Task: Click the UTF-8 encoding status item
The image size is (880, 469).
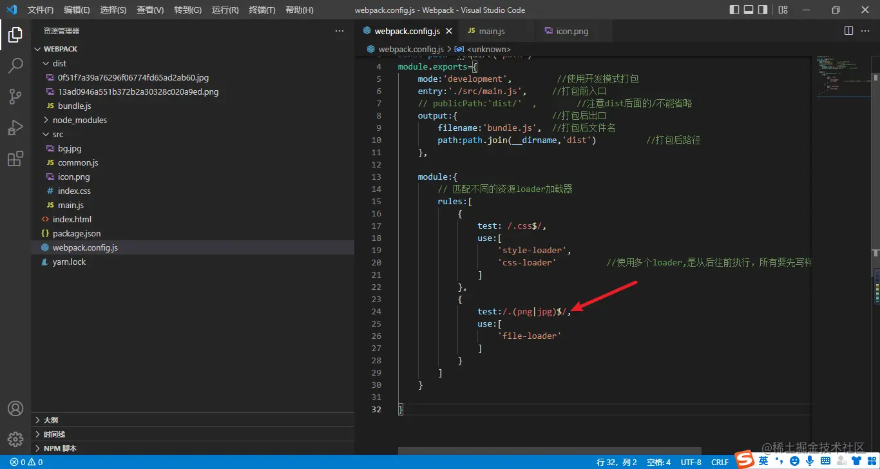Action: point(691,462)
